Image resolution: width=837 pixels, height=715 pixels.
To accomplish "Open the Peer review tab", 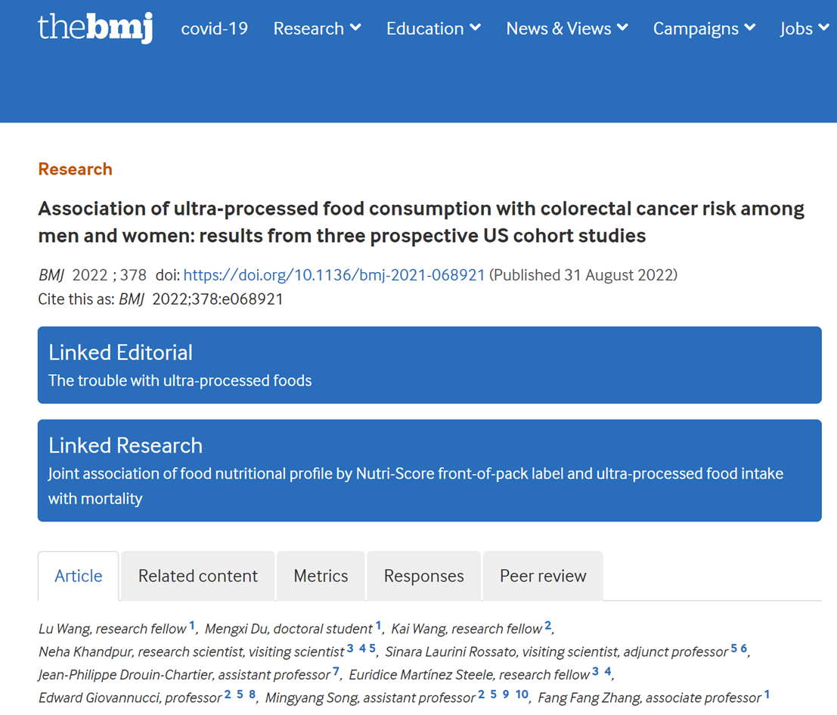I will (543, 576).
